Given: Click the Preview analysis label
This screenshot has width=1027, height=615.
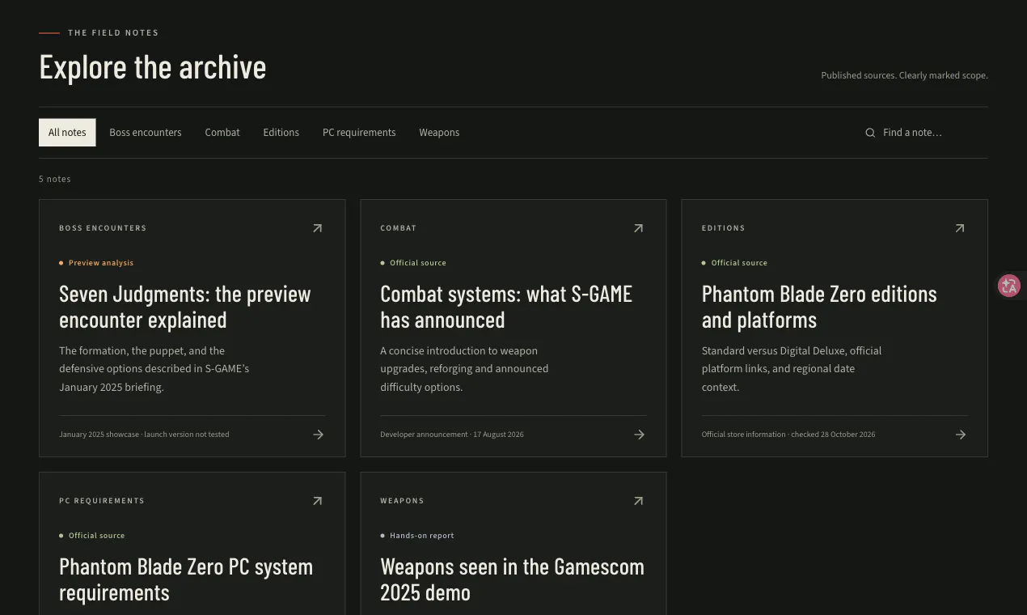Looking at the screenshot, I should click(x=101, y=263).
